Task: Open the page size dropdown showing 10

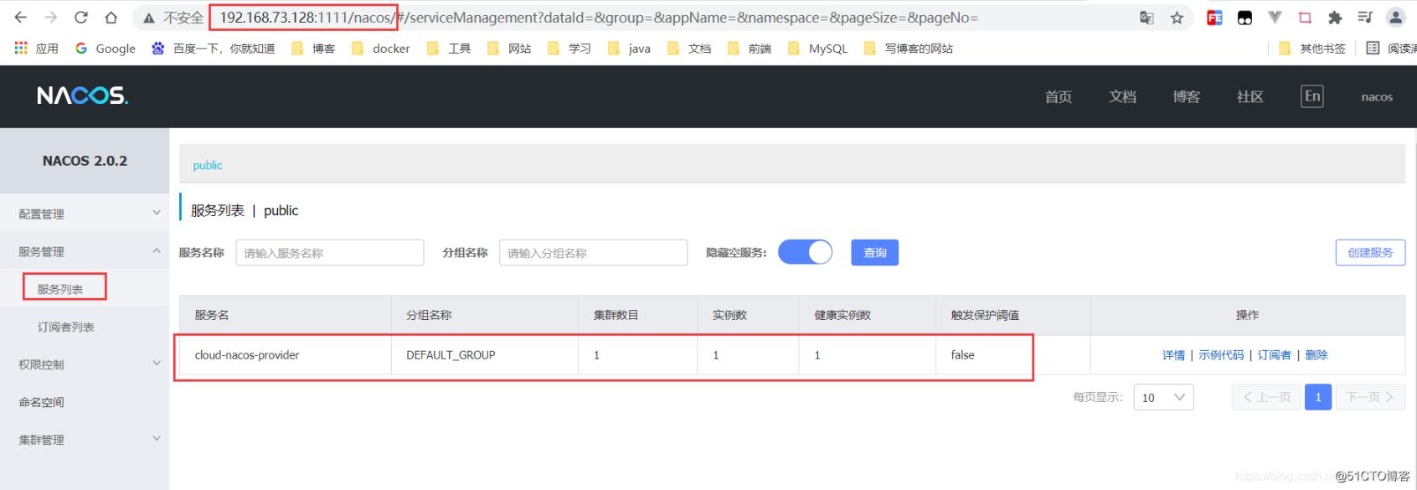Action: coord(1163,397)
